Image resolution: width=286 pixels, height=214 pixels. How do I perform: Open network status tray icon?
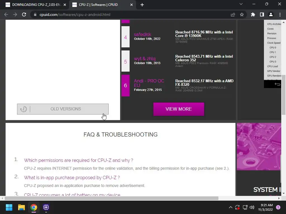(x=245, y=207)
